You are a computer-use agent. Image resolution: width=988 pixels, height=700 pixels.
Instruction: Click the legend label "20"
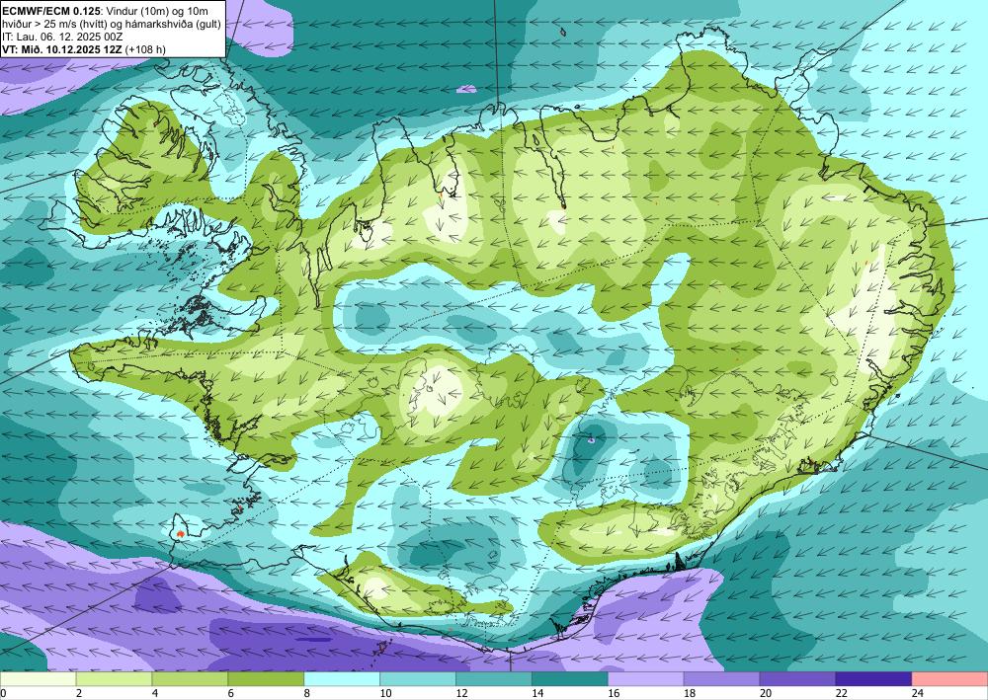[x=765, y=693]
